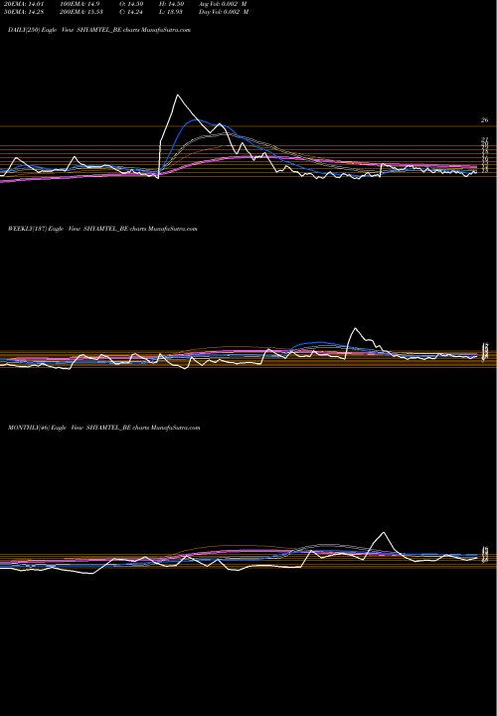
Task: Click the monthly chart's highest price peak
Action: tap(384, 532)
